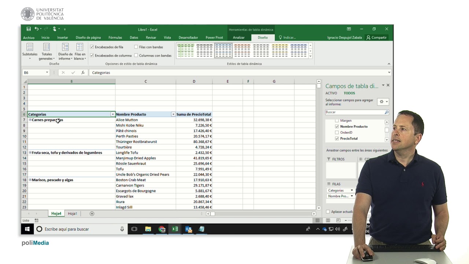Show ACTIVO fields in the pane
The image size is (469, 264).
[x=331, y=93]
